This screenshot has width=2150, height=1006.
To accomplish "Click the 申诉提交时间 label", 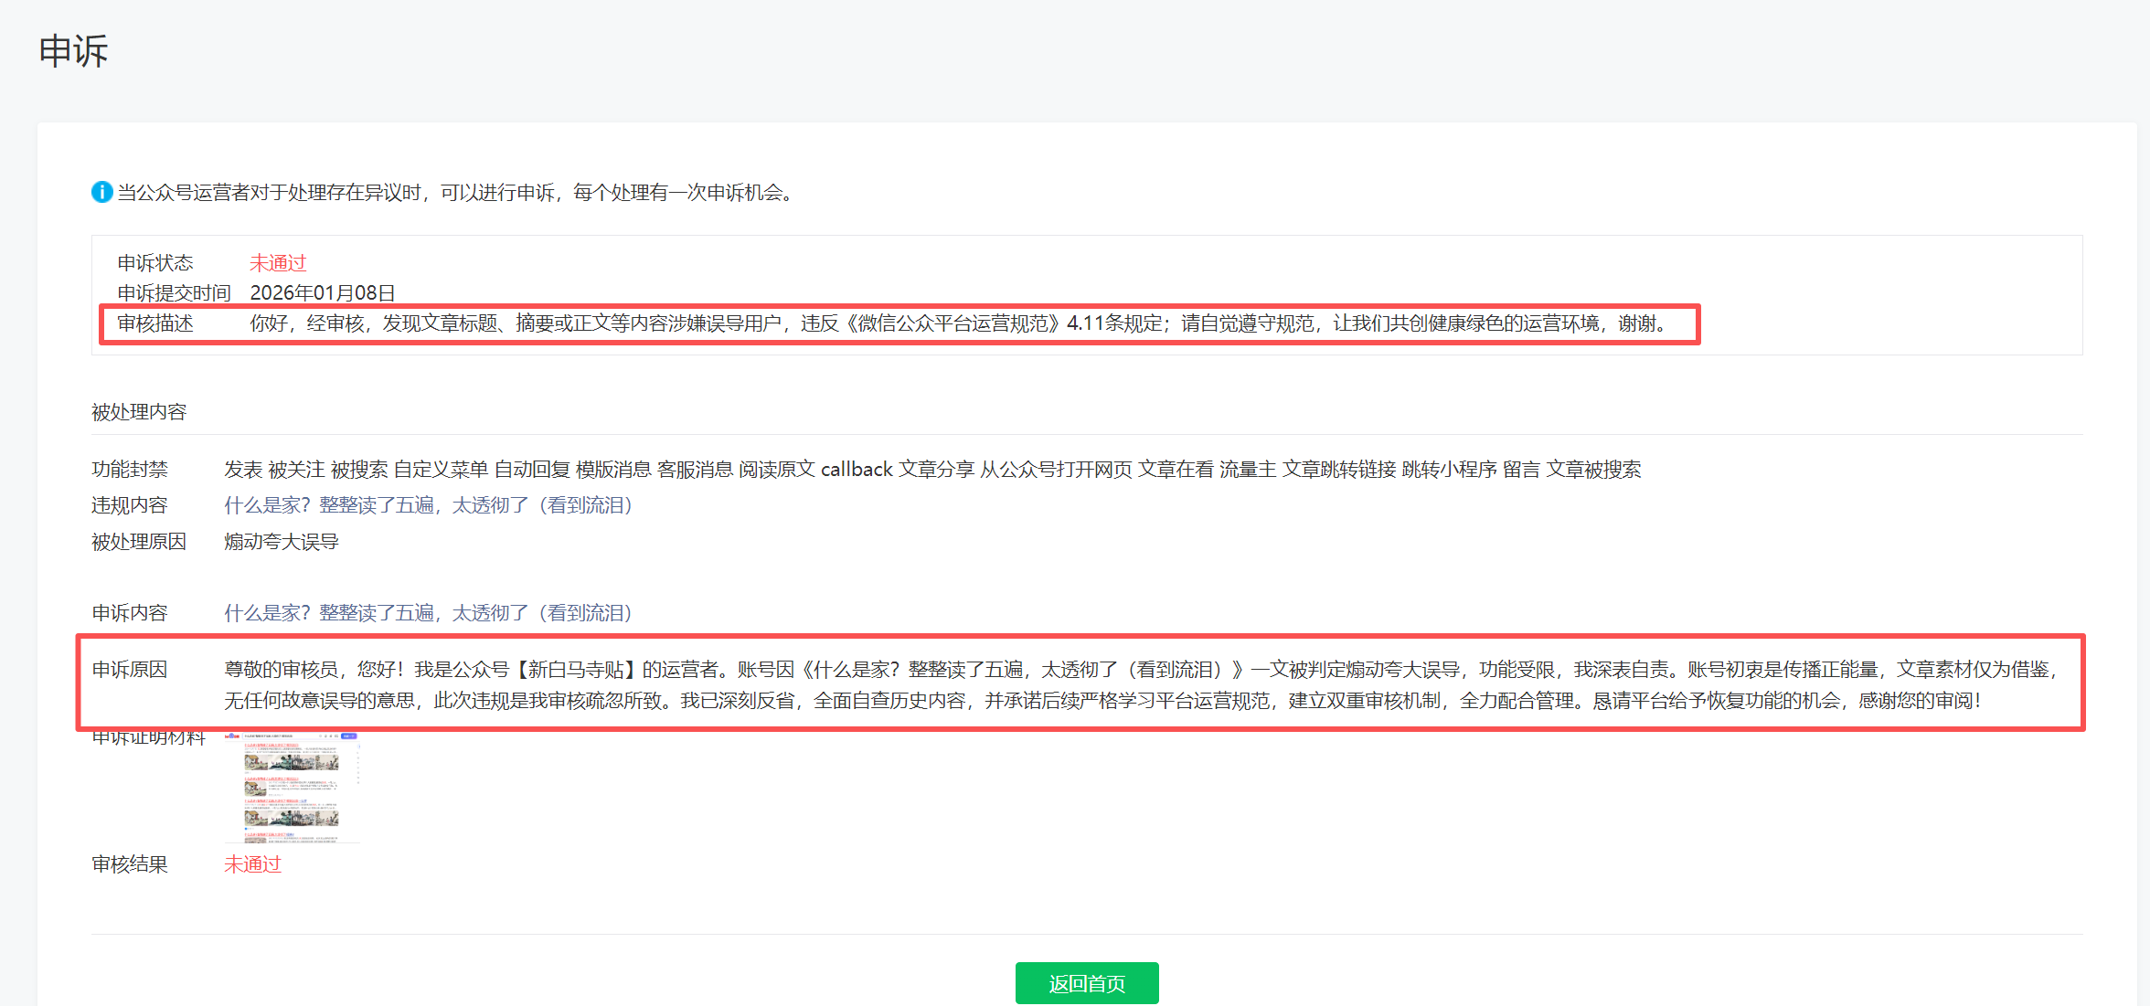I will (x=174, y=293).
